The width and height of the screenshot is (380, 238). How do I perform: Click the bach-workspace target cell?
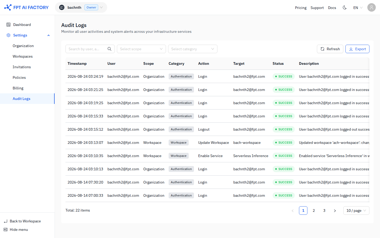[247, 143]
